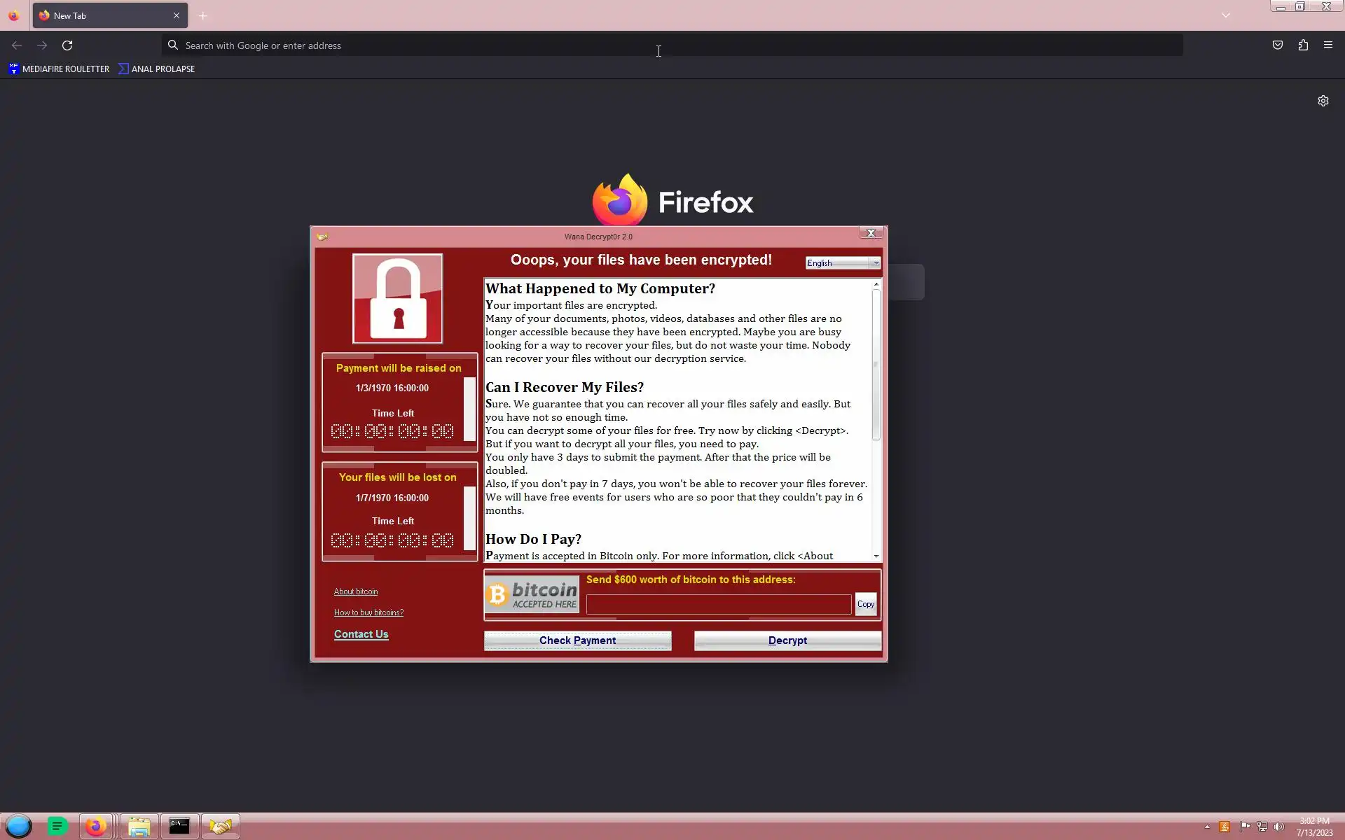The width and height of the screenshot is (1345, 840).
Task: Click the volume speaker tray icon
Action: pyautogui.click(x=1279, y=827)
